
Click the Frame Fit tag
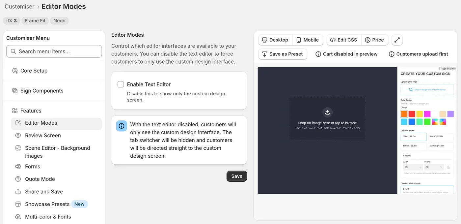tap(35, 21)
